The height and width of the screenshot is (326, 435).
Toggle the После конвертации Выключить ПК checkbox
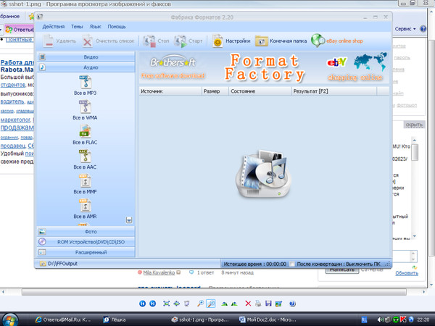point(292,264)
